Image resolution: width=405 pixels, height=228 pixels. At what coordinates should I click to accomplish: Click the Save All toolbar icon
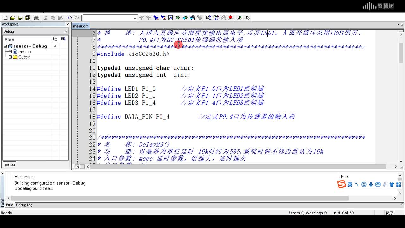(x=27, y=18)
